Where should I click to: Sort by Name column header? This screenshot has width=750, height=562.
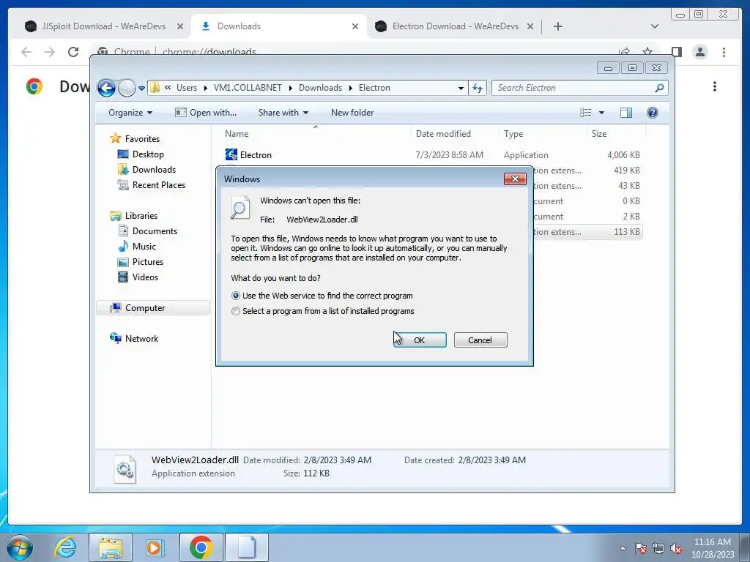[x=316, y=134]
